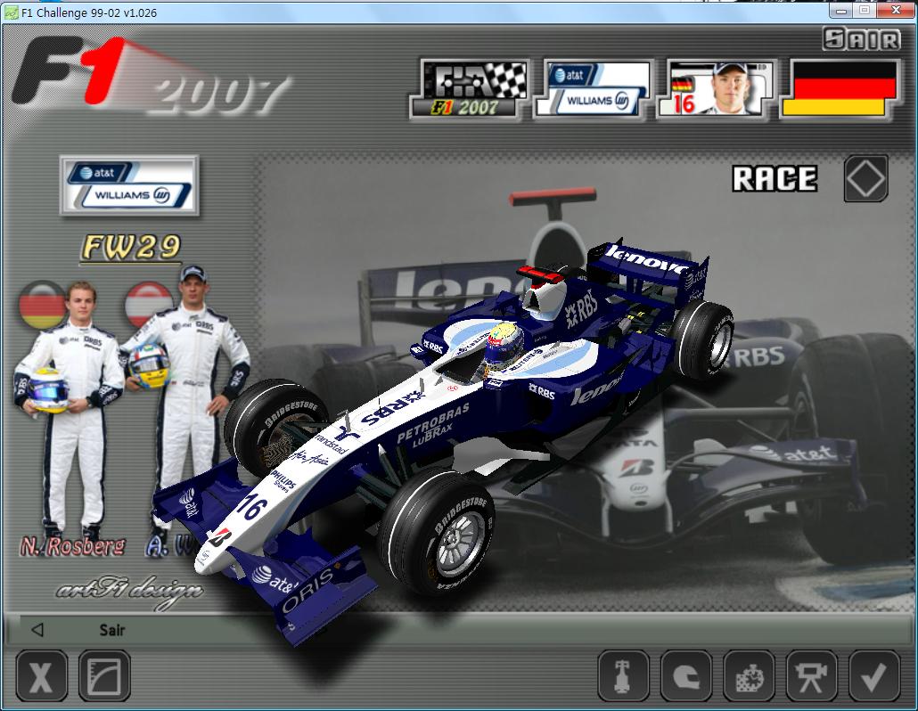Select the round Austrian flag by Wurz

click(148, 305)
